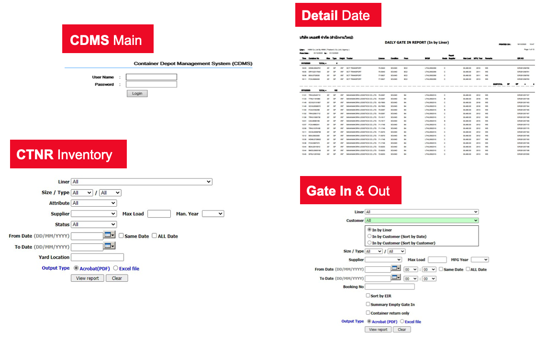This screenshot has width=547, height=342.
Task: Choose In by Customer (Sort by Date)
Action: (x=369, y=236)
